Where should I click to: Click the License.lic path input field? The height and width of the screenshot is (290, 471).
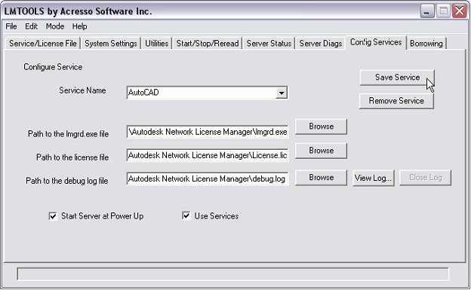(208, 155)
